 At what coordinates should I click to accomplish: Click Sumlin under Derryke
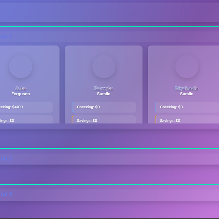(104, 94)
